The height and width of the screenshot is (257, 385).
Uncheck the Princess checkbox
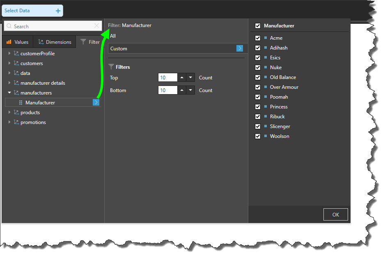(258, 107)
